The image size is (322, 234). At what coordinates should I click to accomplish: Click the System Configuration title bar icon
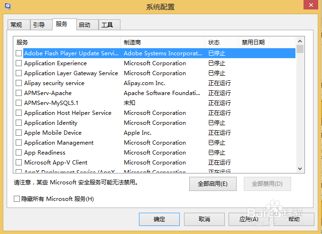(7, 6)
